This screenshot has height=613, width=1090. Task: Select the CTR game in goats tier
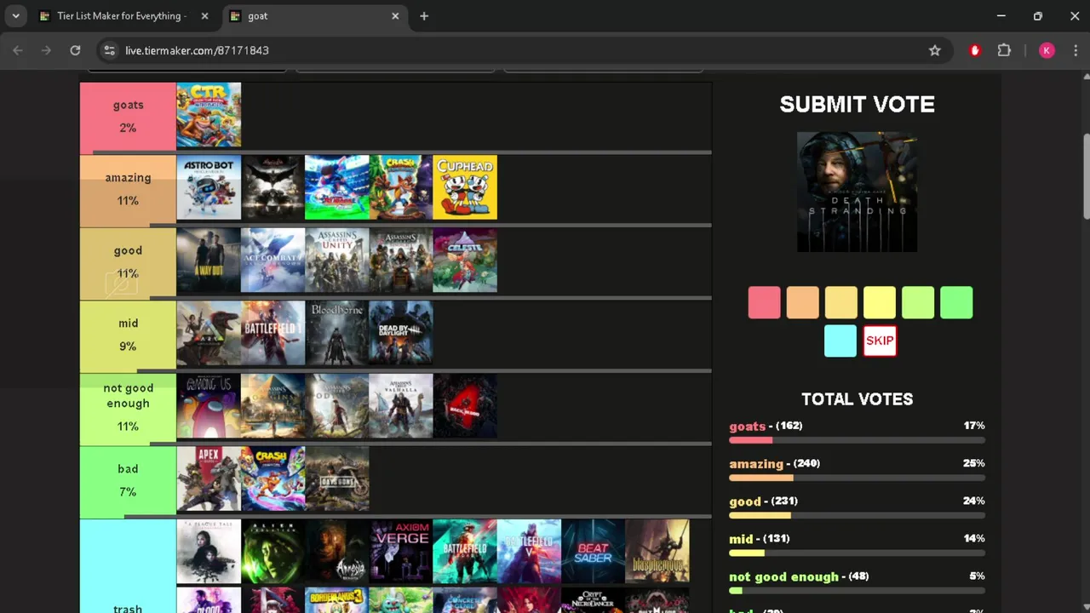(x=209, y=115)
